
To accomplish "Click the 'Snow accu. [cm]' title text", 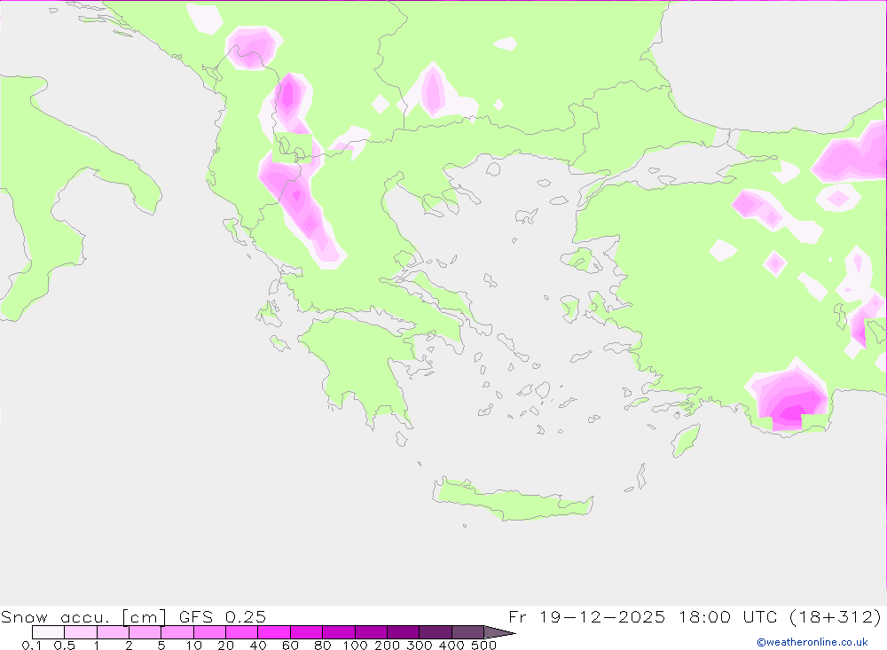I will tap(83, 616).
